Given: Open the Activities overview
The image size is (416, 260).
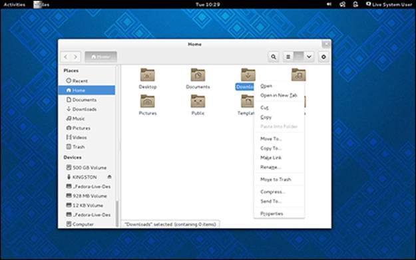Looking at the screenshot, I should click(x=15, y=5).
